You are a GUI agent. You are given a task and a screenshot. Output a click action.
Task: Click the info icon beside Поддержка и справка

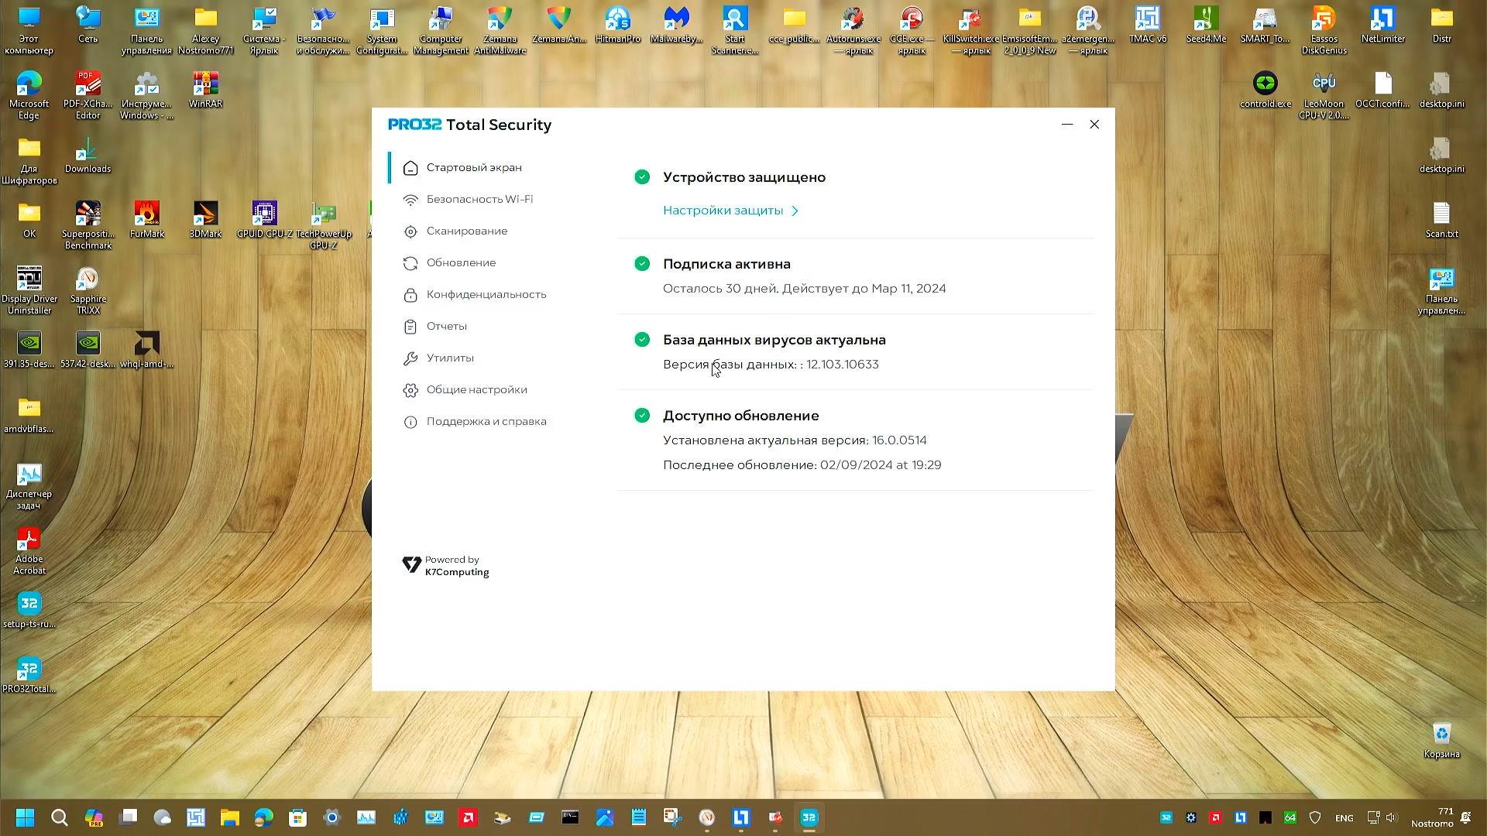410,422
